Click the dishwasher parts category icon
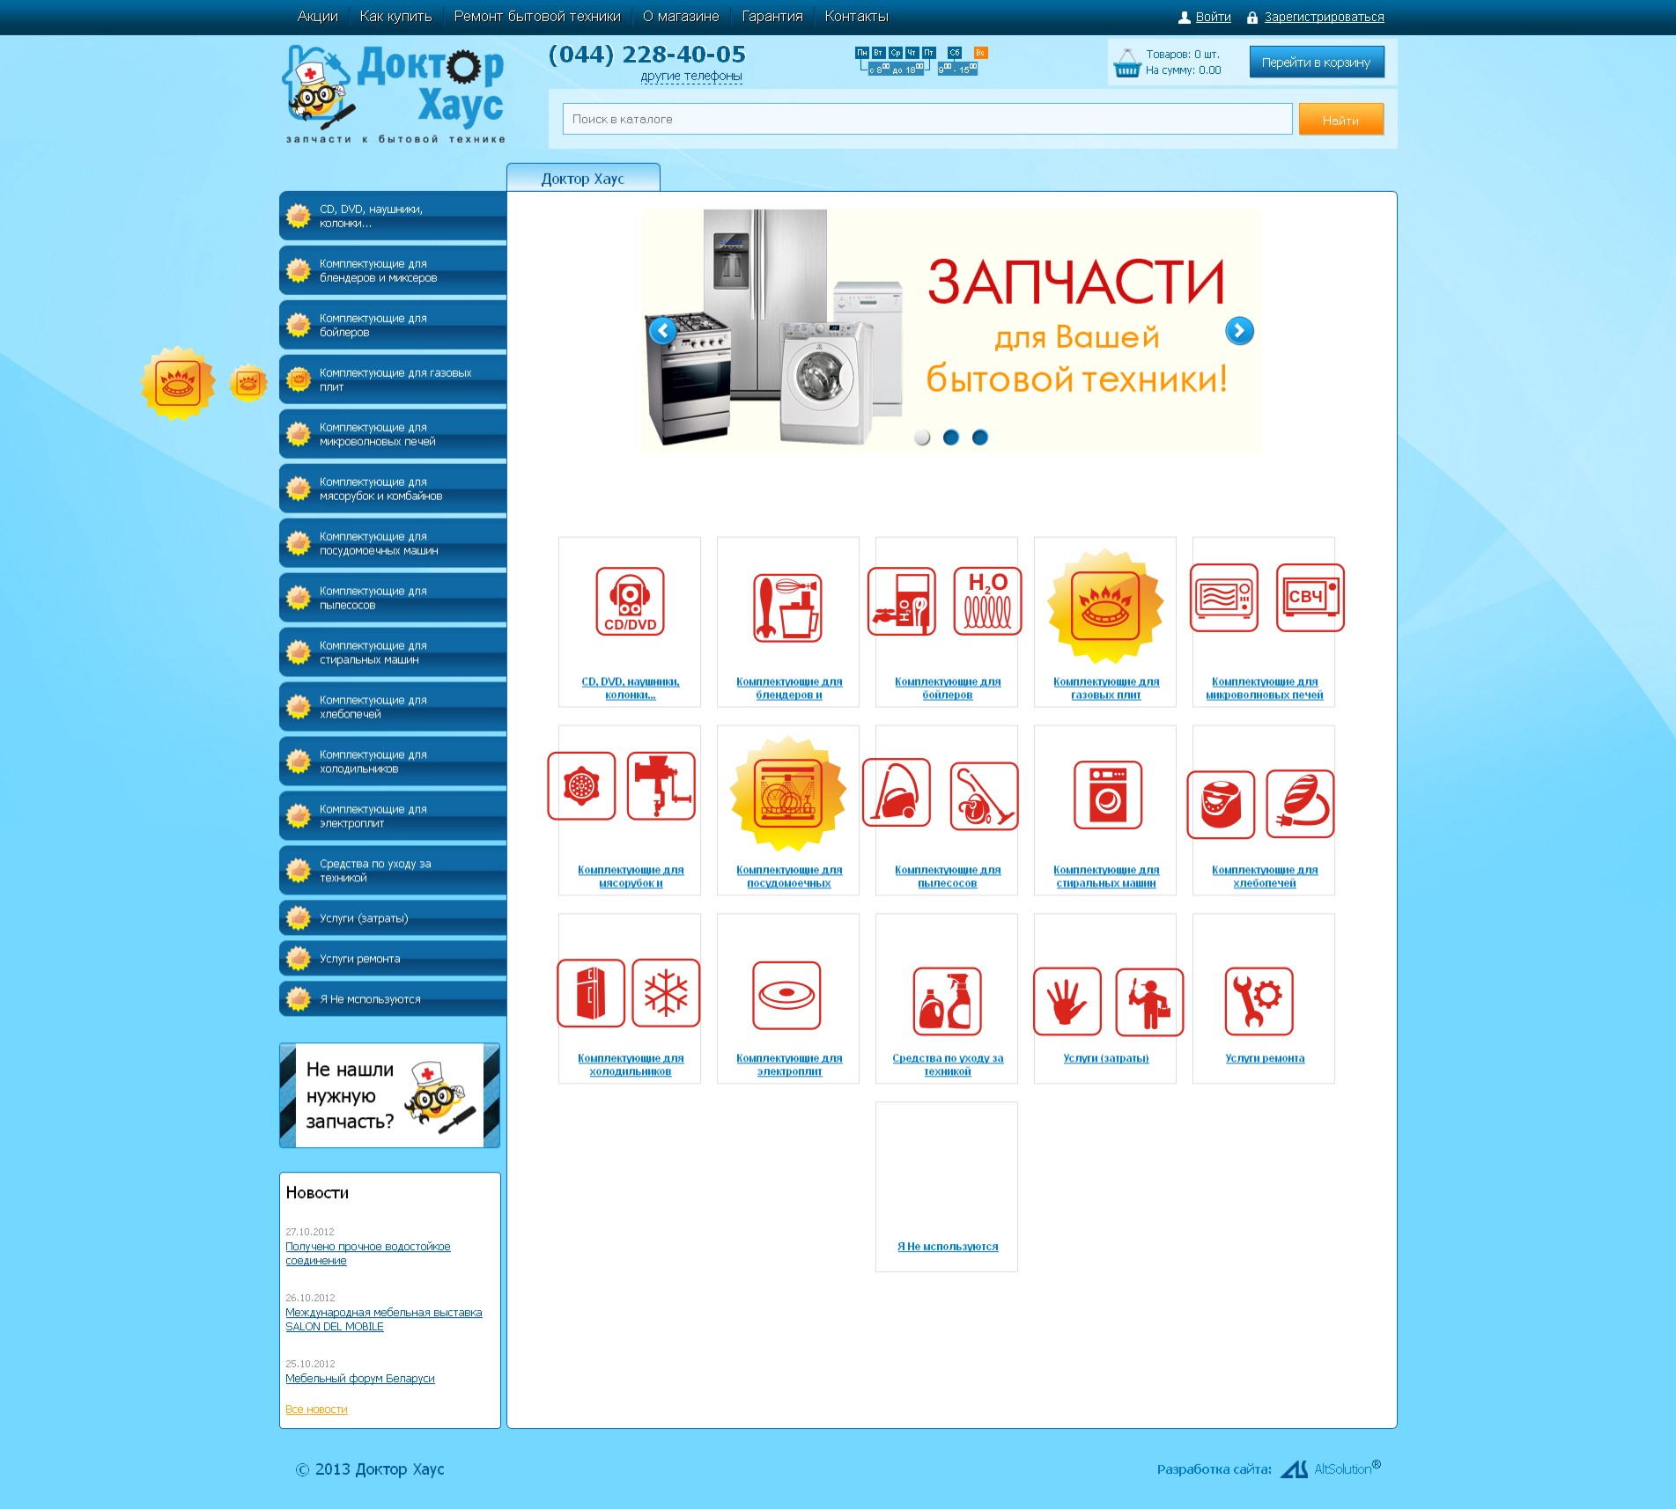The height and width of the screenshot is (1509, 1676). 788,795
